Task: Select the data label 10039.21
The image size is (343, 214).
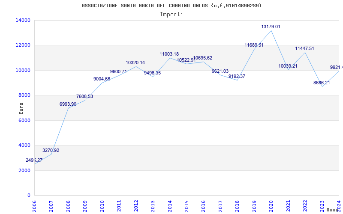Action: 288,66
